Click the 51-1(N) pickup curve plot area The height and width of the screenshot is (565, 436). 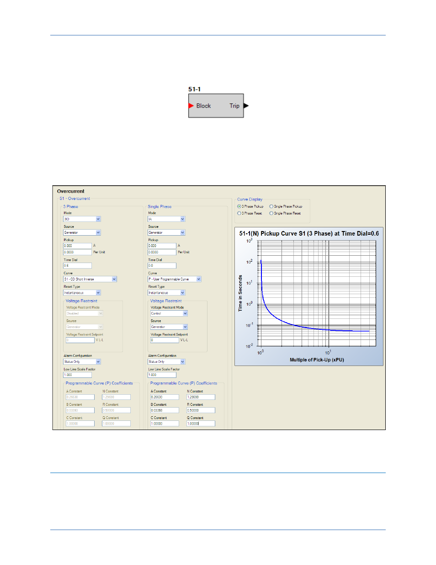[x=317, y=293]
